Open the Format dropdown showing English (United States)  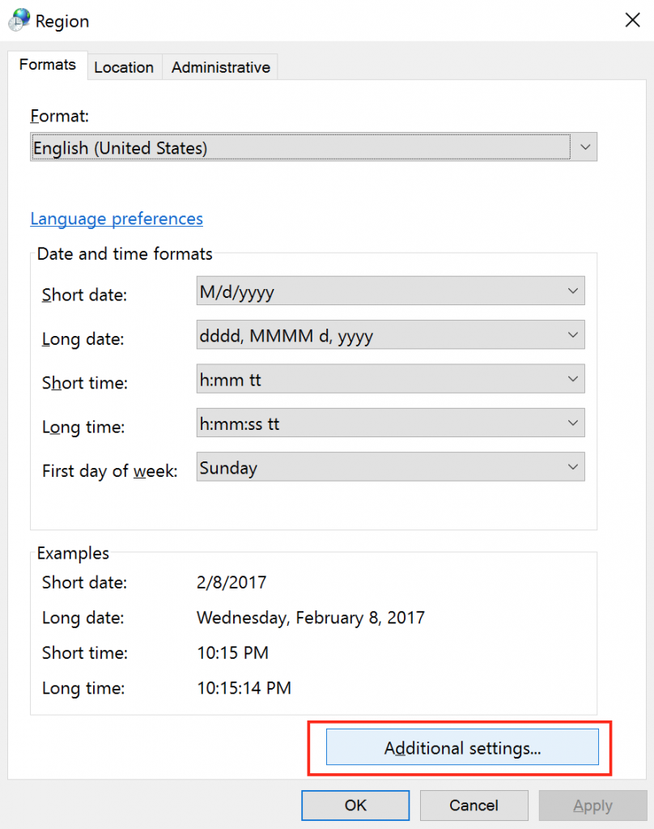pos(313,147)
